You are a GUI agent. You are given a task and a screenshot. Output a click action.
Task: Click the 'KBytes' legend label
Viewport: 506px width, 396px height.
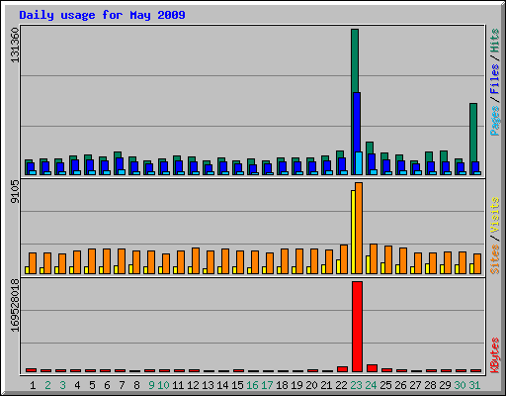tap(494, 355)
